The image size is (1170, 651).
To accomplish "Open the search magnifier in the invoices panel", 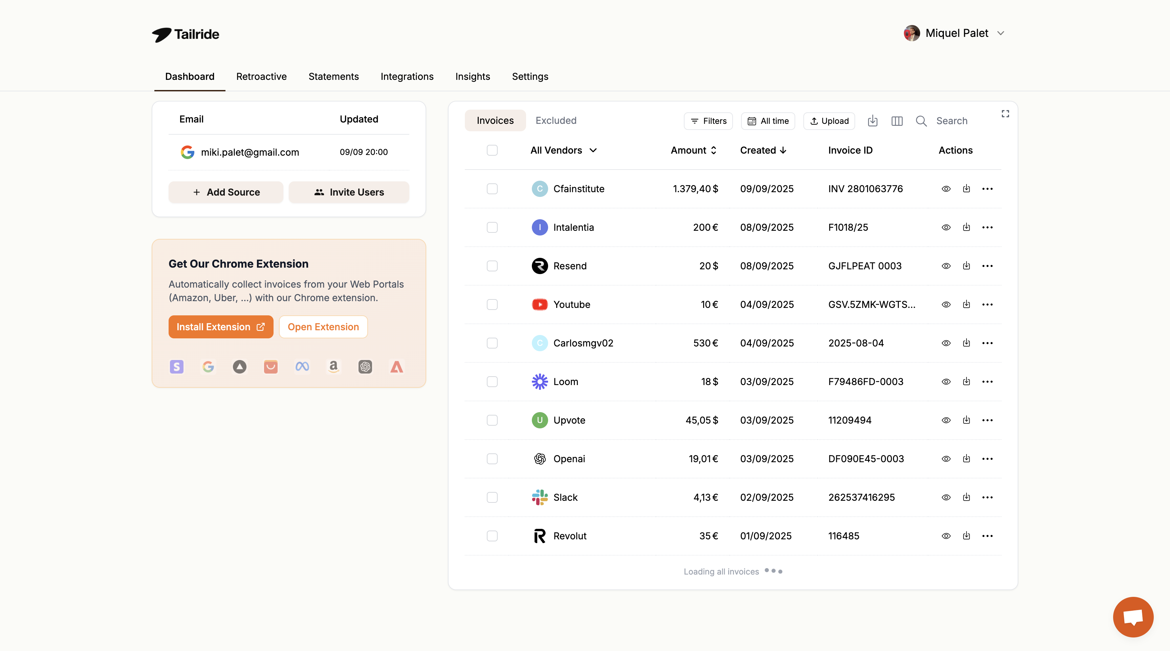I will tap(921, 121).
